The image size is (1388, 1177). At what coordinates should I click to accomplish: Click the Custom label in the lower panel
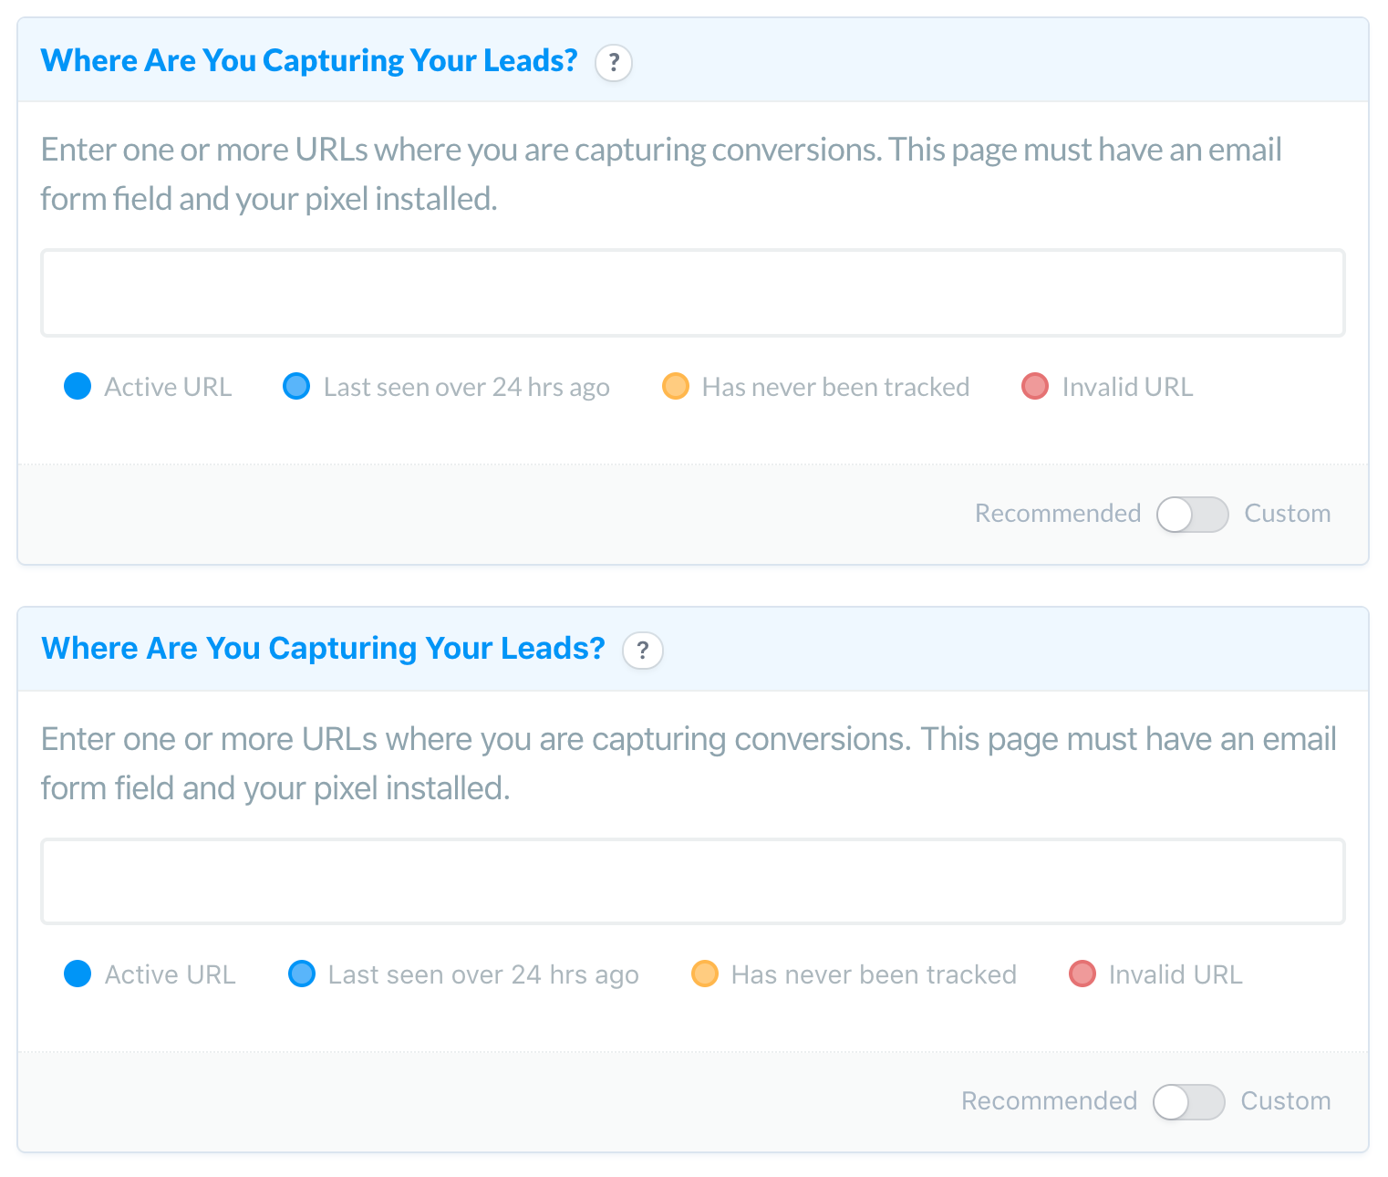point(1285,1101)
